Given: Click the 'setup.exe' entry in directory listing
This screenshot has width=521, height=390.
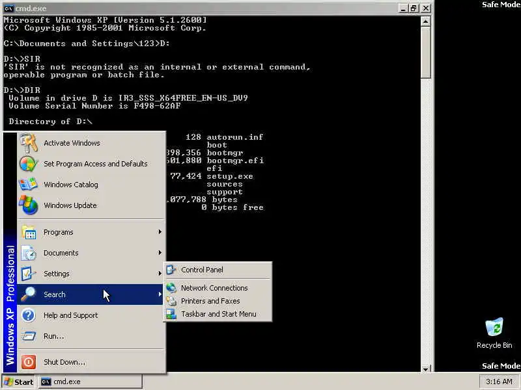Looking at the screenshot, I should point(230,176).
